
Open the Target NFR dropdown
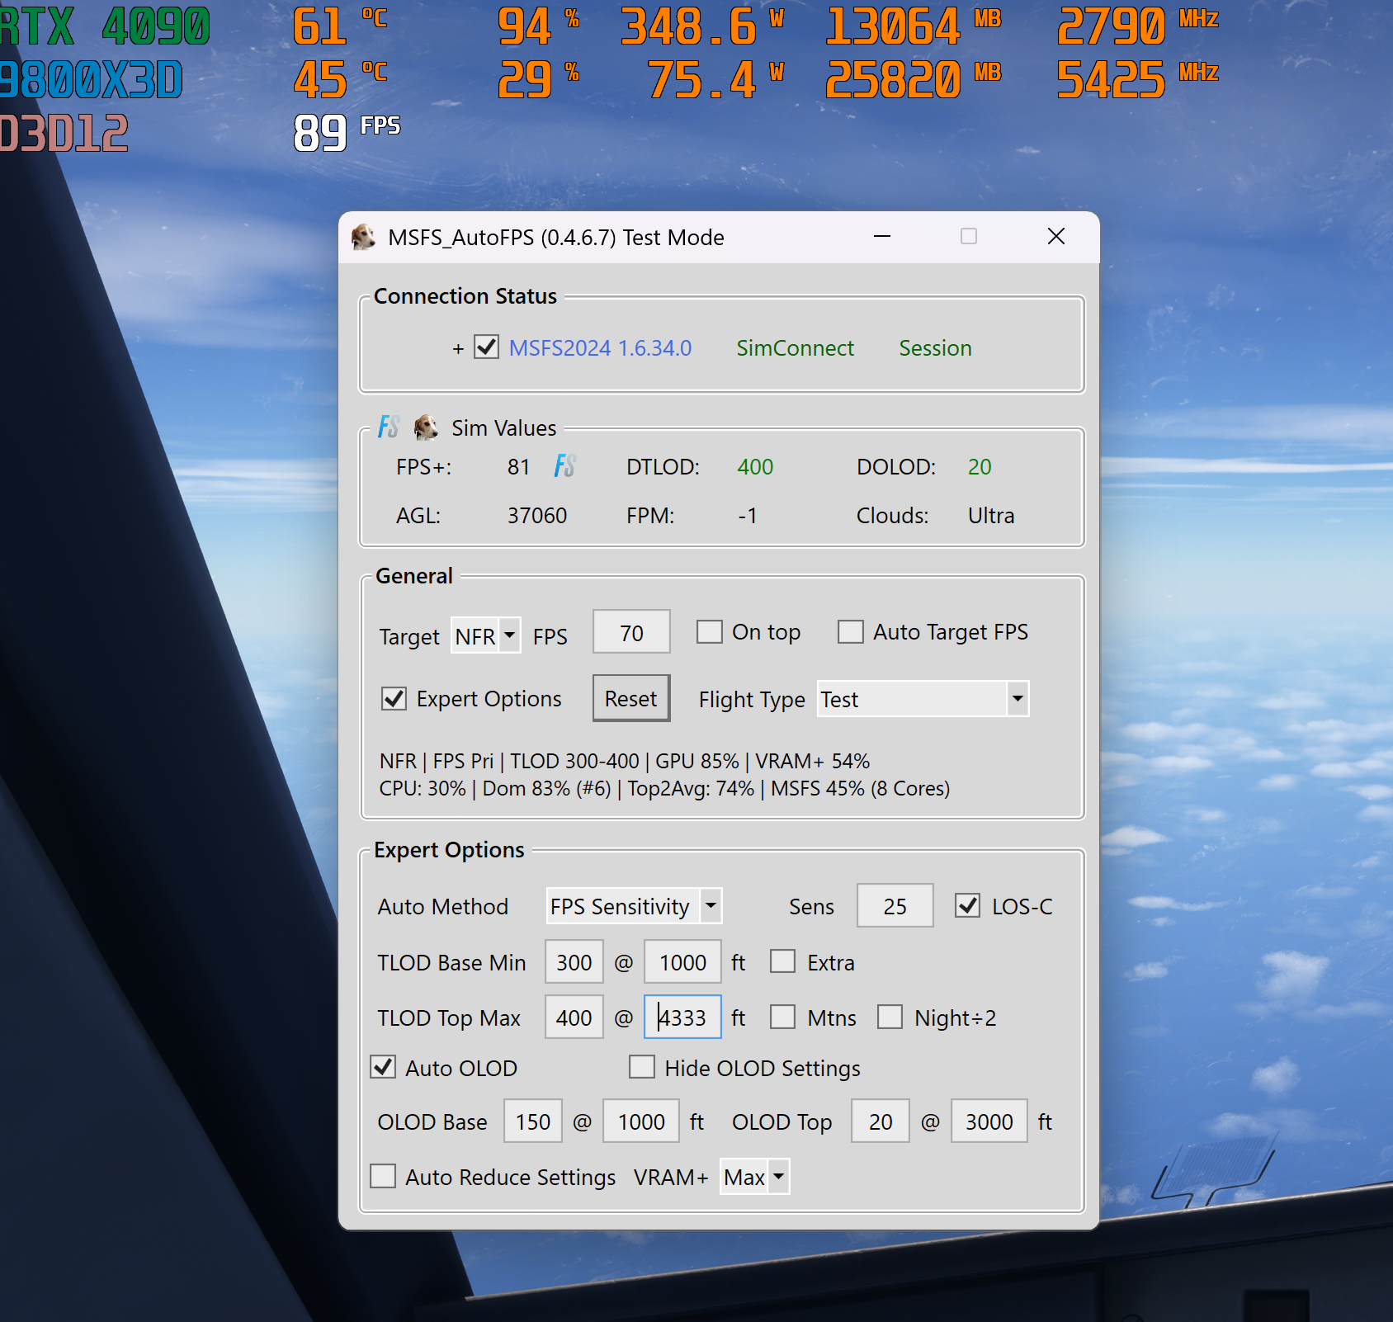click(x=486, y=635)
